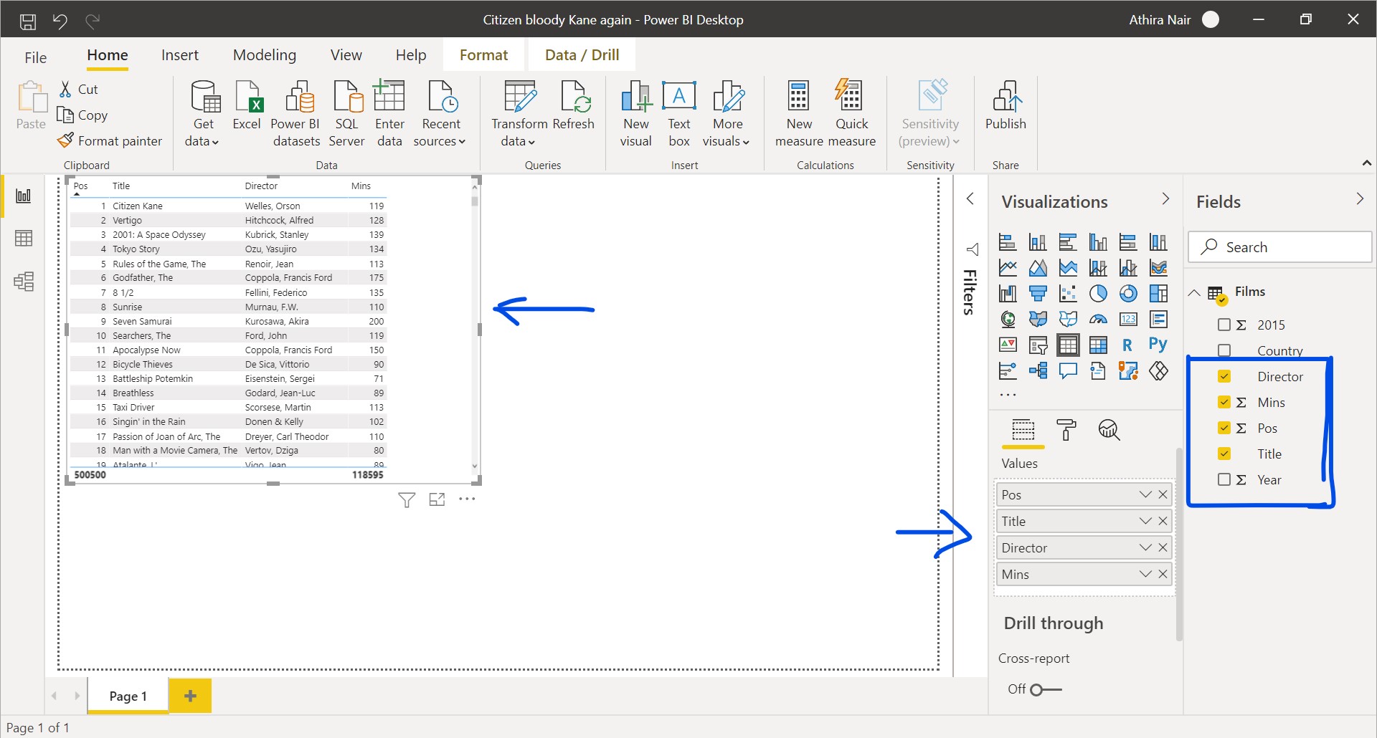Switch to the Modeling ribbon tab
The image size is (1377, 738).
264,54
